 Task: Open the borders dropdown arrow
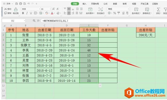pyautogui.click(x=38, y=13)
